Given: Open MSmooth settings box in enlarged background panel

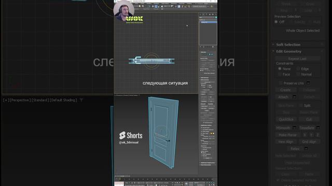Looking at the screenshot, I should pos(294,128).
